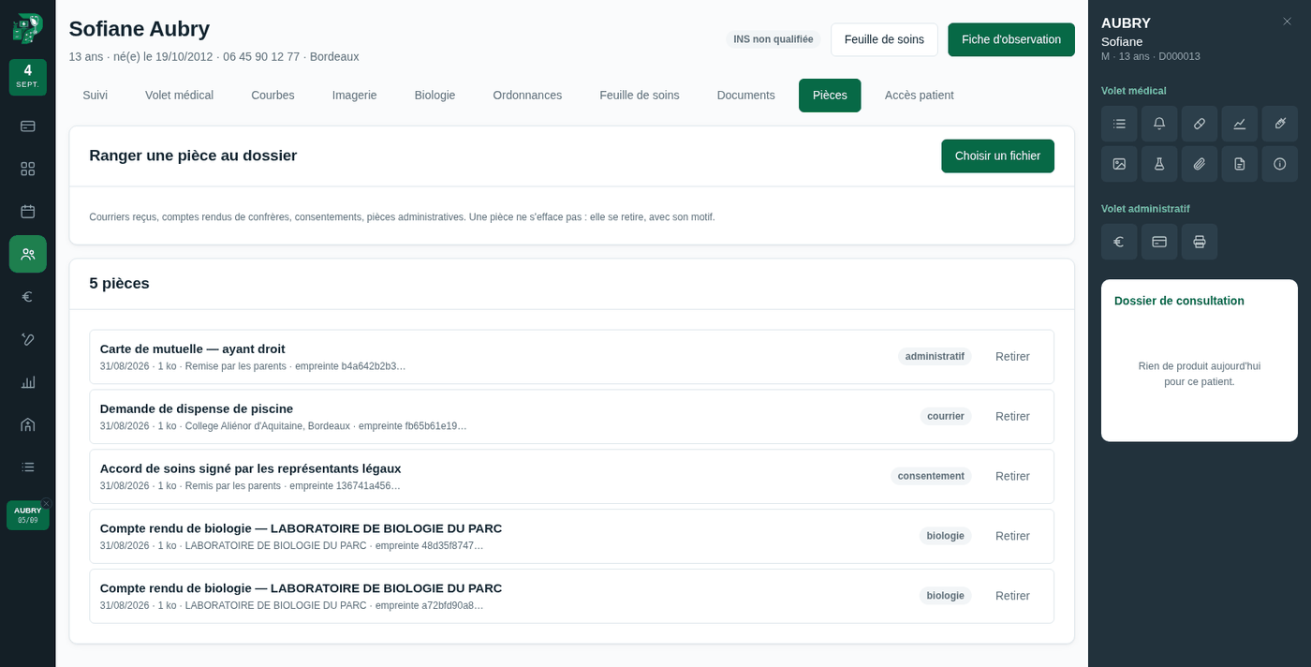Click the line chart icon under Volet médical
This screenshot has height=667, width=1311.
1240,124
